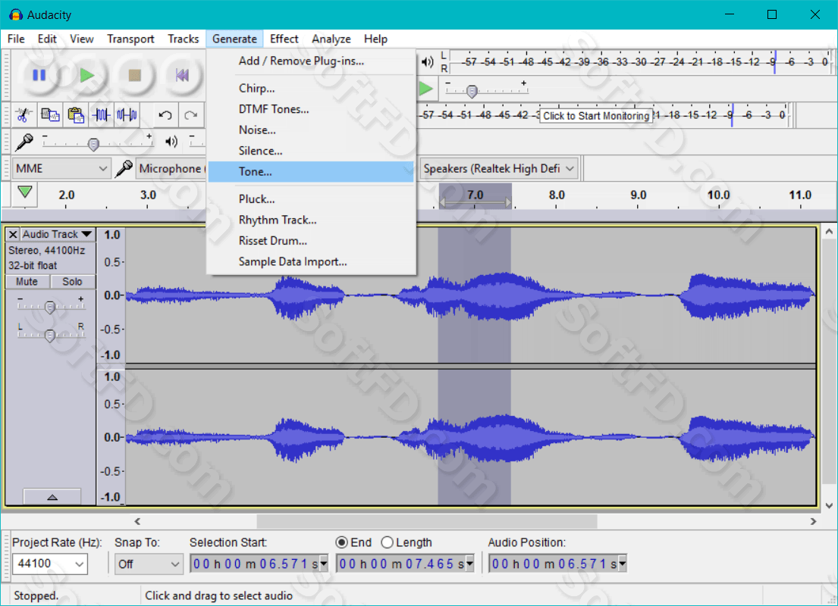This screenshot has height=606, width=838.
Task: Trim audio outside the selection
Action: (x=102, y=115)
